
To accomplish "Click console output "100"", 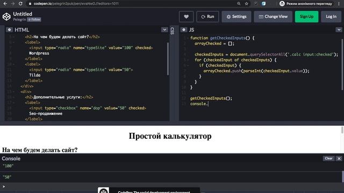I will 8,166.
